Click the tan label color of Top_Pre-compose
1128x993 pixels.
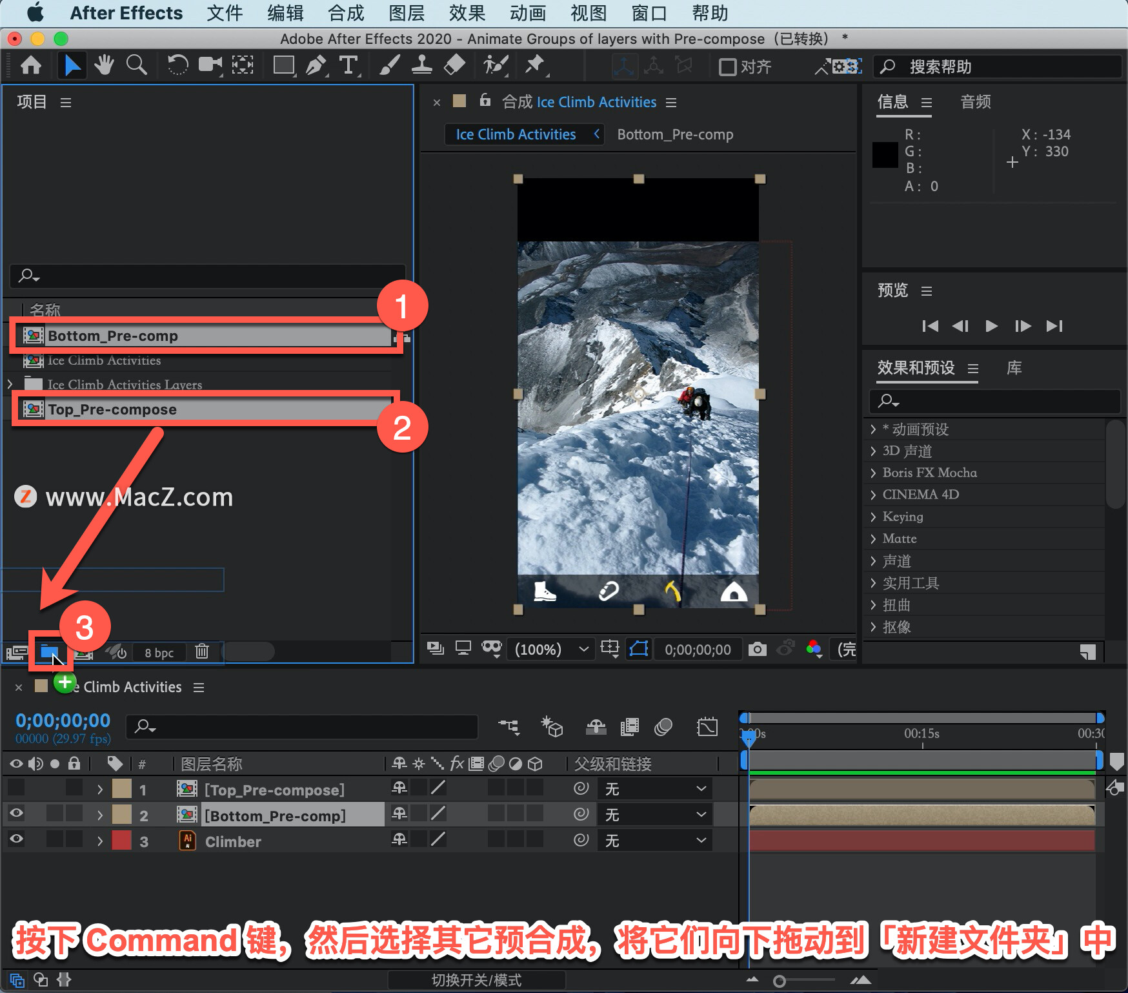(x=122, y=789)
